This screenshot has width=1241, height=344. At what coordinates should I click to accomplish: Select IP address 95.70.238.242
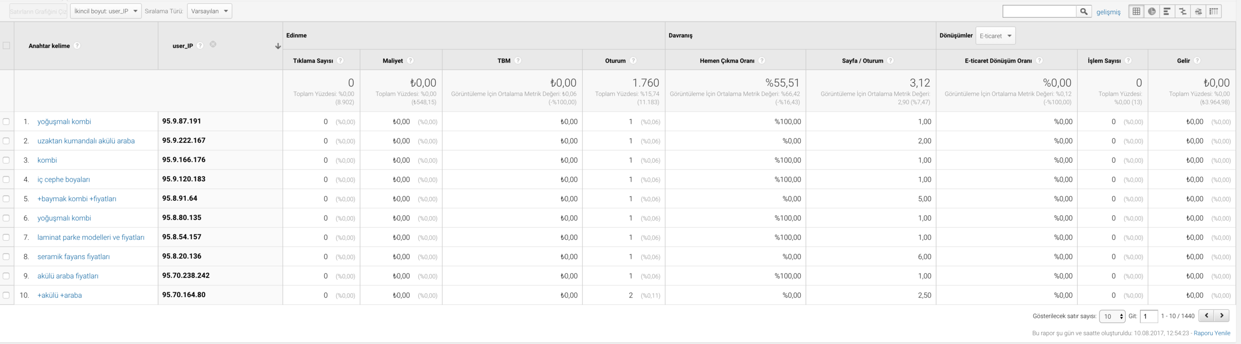186,275
